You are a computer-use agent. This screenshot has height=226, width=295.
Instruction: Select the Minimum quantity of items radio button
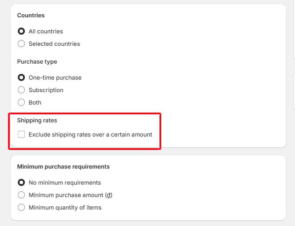point(21,207)
